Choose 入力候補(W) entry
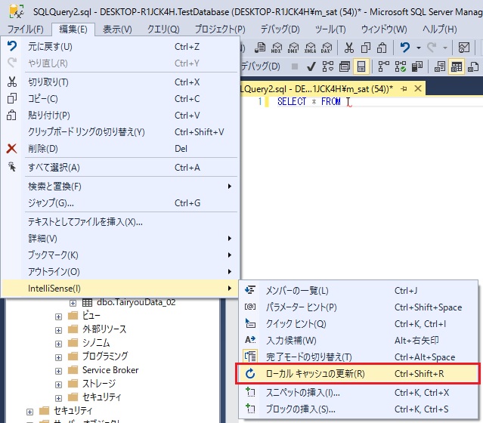The image size is (483, 423). pyautogui.click(x=358, y=340)
